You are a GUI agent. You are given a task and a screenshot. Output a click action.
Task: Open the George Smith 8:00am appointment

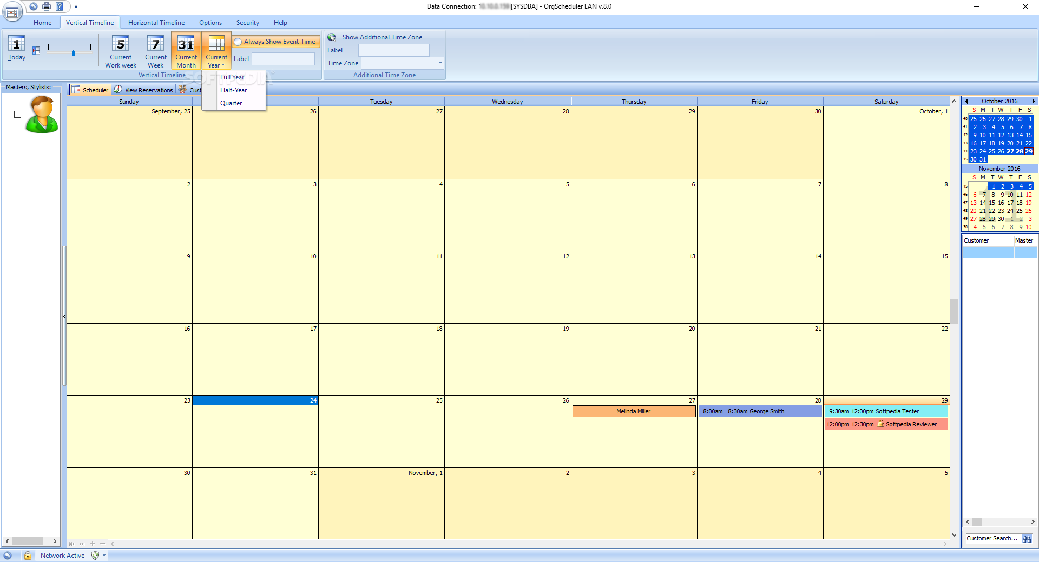[x=760, y=411]
